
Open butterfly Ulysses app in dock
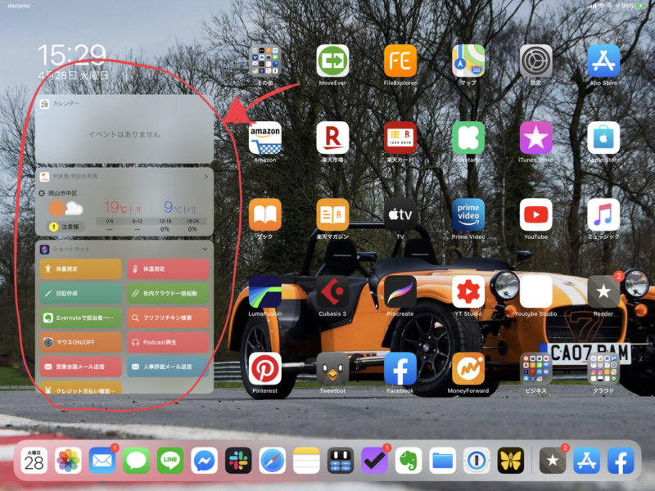coord(510,461)
